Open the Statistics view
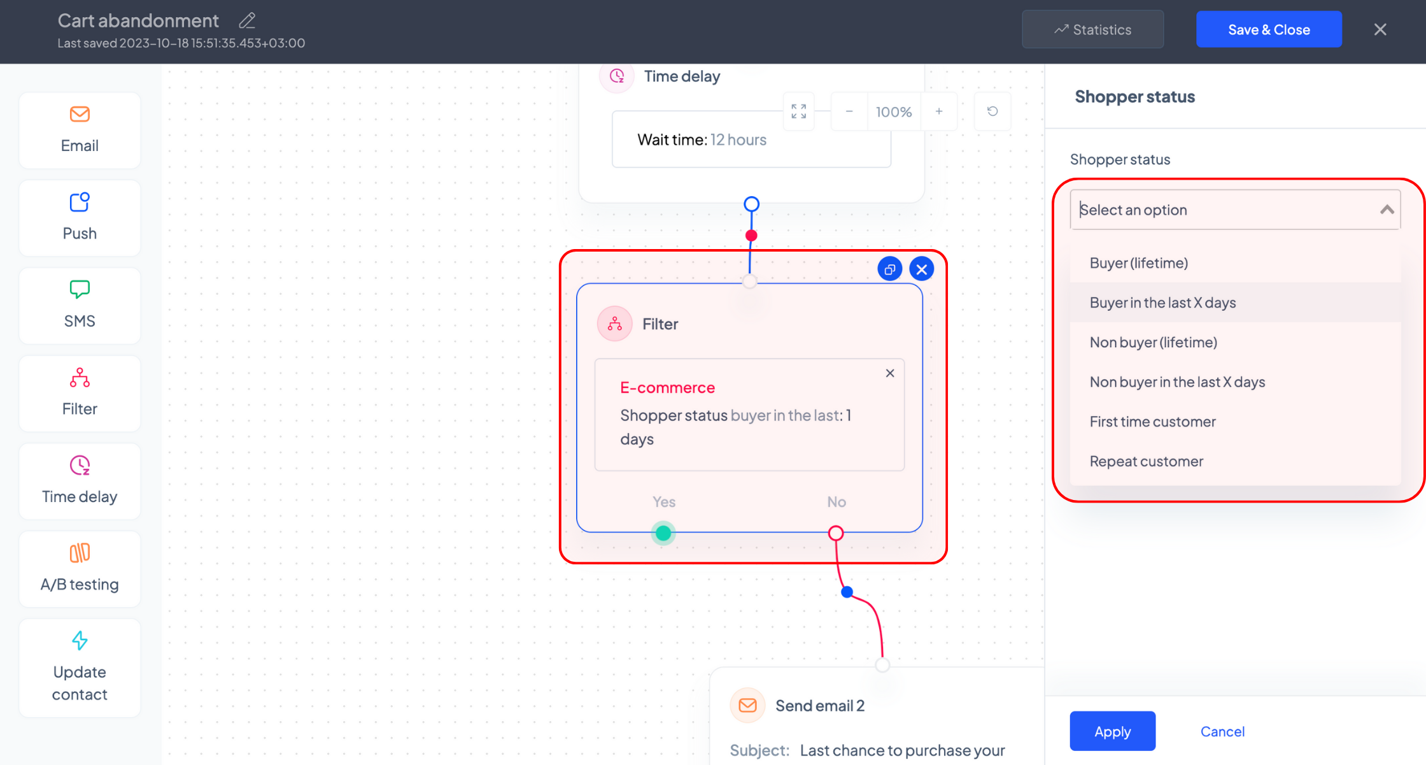The height and width of the screenshot is (765, 1426). [x=1093, y=29]
